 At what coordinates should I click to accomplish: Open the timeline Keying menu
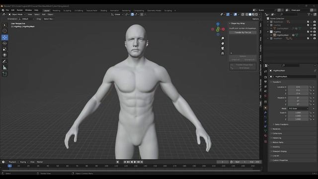(x=24, y=162)
